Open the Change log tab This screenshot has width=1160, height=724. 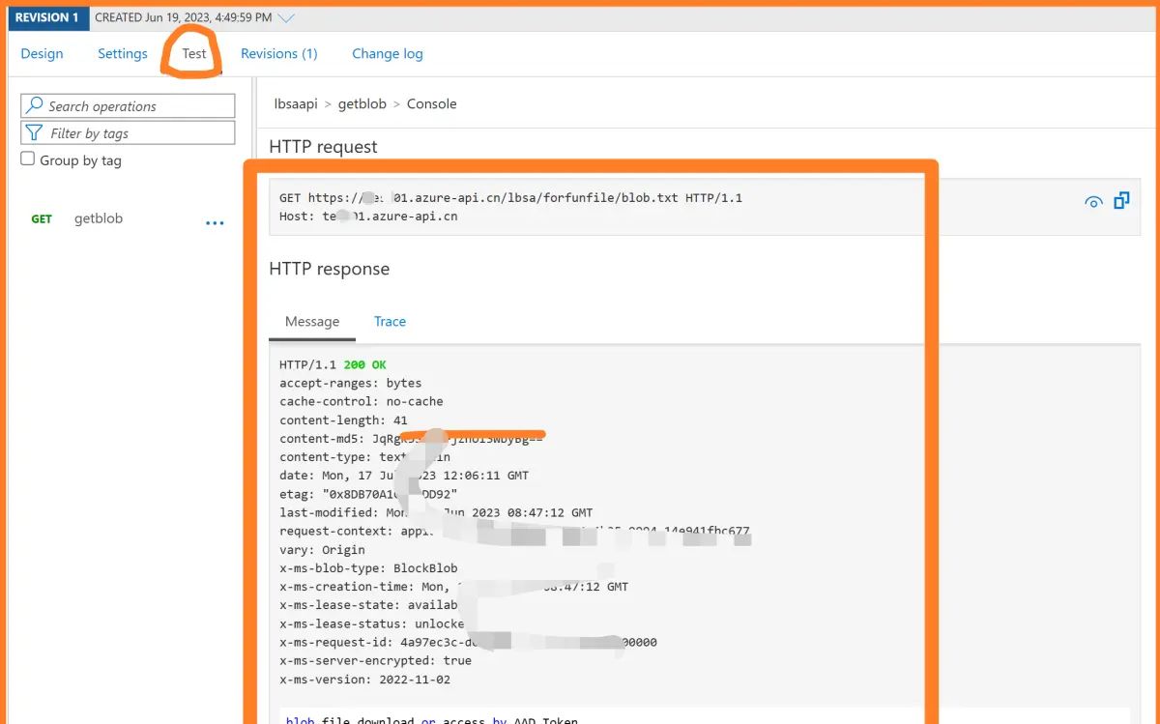388,54
